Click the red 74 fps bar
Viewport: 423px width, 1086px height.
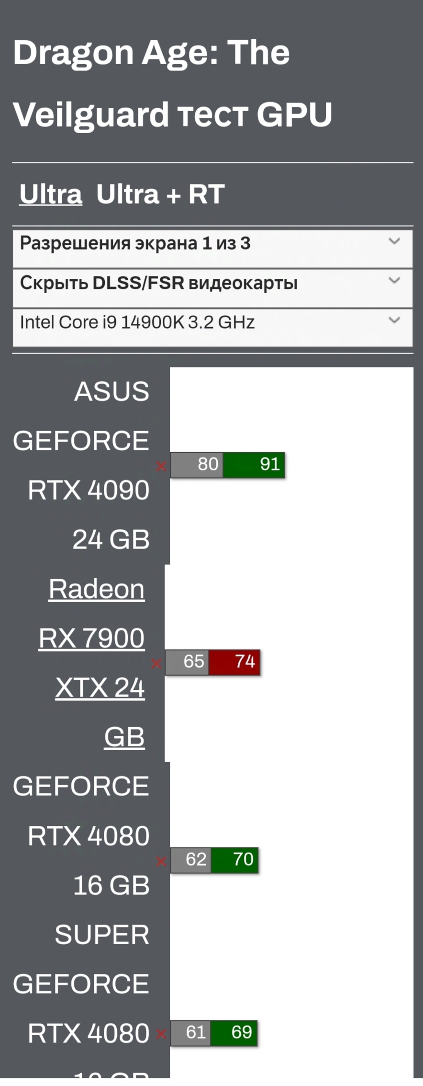[x=234, y=663]
